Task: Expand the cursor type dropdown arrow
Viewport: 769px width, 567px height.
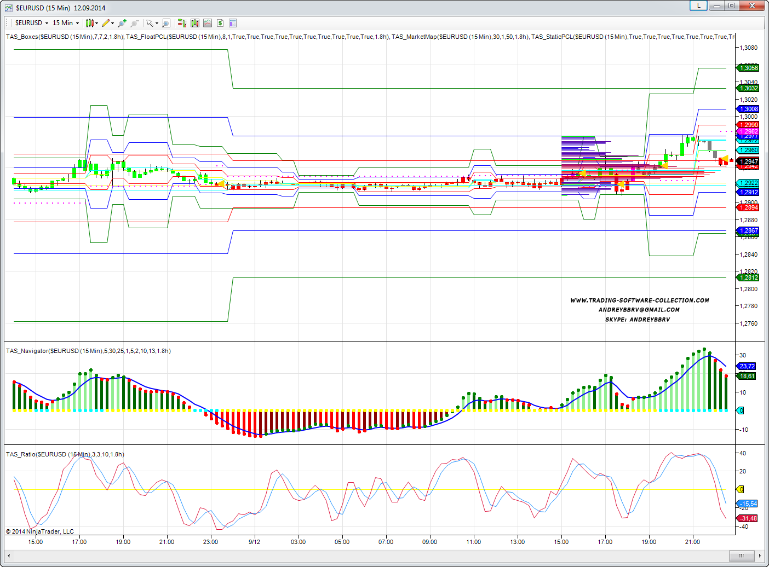Action: coord(157,23)
